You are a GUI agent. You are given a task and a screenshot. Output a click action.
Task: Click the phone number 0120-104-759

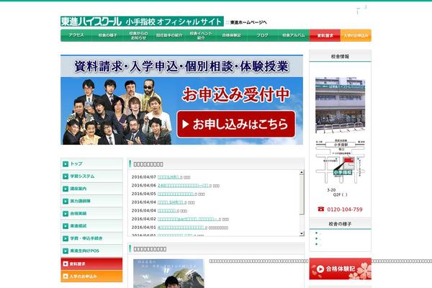click(x=345, y=210)
